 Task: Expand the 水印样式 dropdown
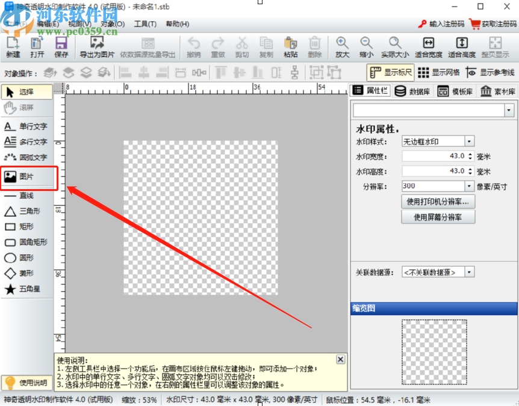(x=470, y=142)
